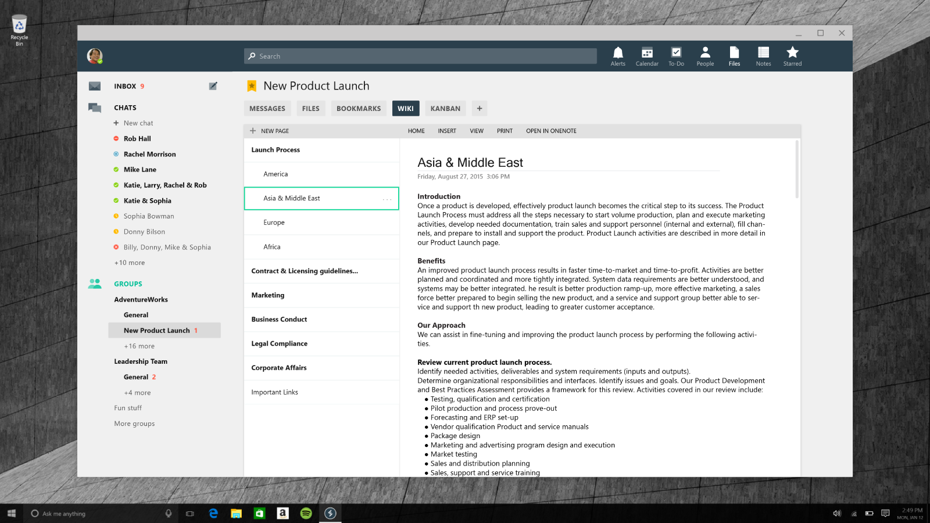The width and height of the screenshot is (930, 523).
Task: Click the user profile avatar
Action: tap(95, 56)
